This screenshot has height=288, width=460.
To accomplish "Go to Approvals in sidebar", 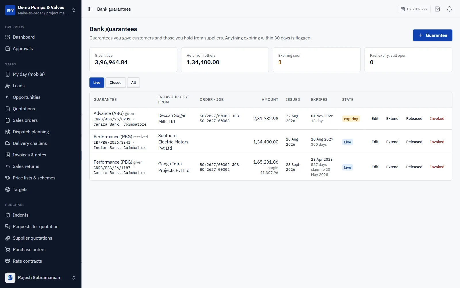I will [41, 49].
